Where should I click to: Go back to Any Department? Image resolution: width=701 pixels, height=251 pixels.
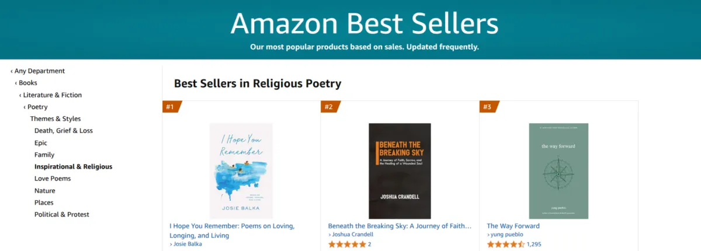(x=40, y=71)
